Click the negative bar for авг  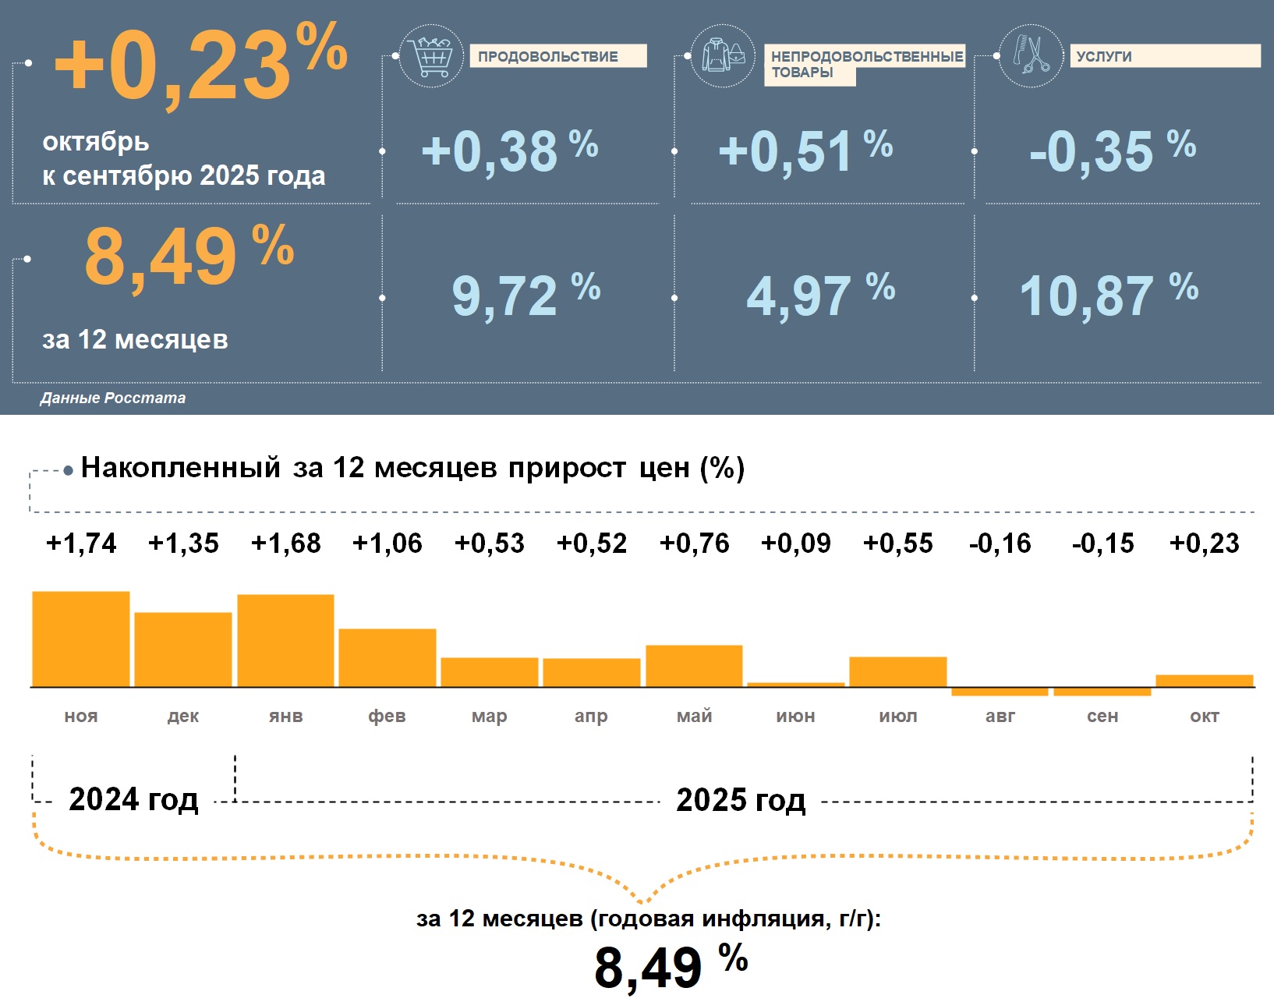[1000, 692]
